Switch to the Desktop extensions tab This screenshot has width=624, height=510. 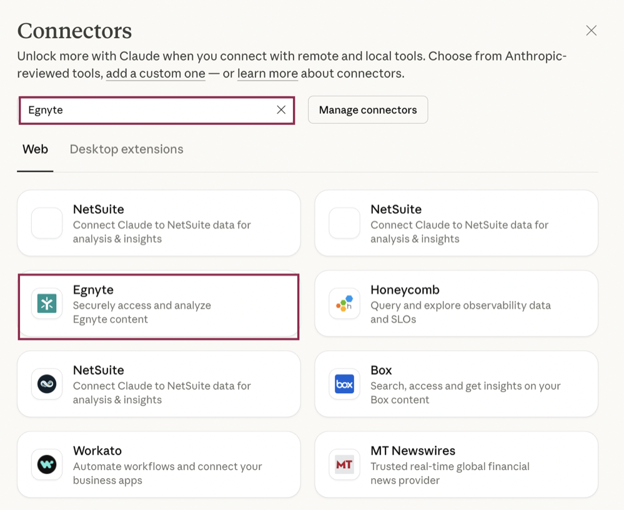pos(126,149)
